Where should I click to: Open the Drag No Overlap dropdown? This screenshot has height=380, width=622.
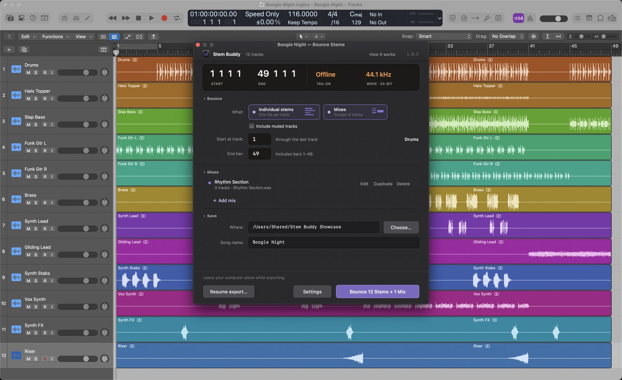coord(507,36)
